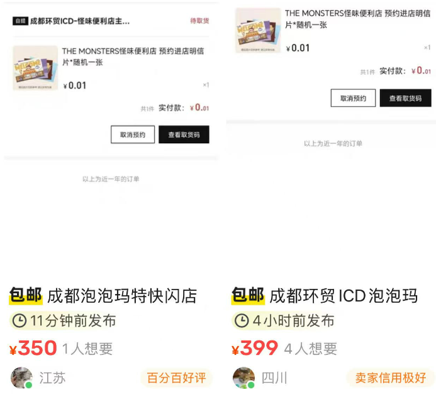Tap 取消预约 in the left order card

[x=133, y=134]
